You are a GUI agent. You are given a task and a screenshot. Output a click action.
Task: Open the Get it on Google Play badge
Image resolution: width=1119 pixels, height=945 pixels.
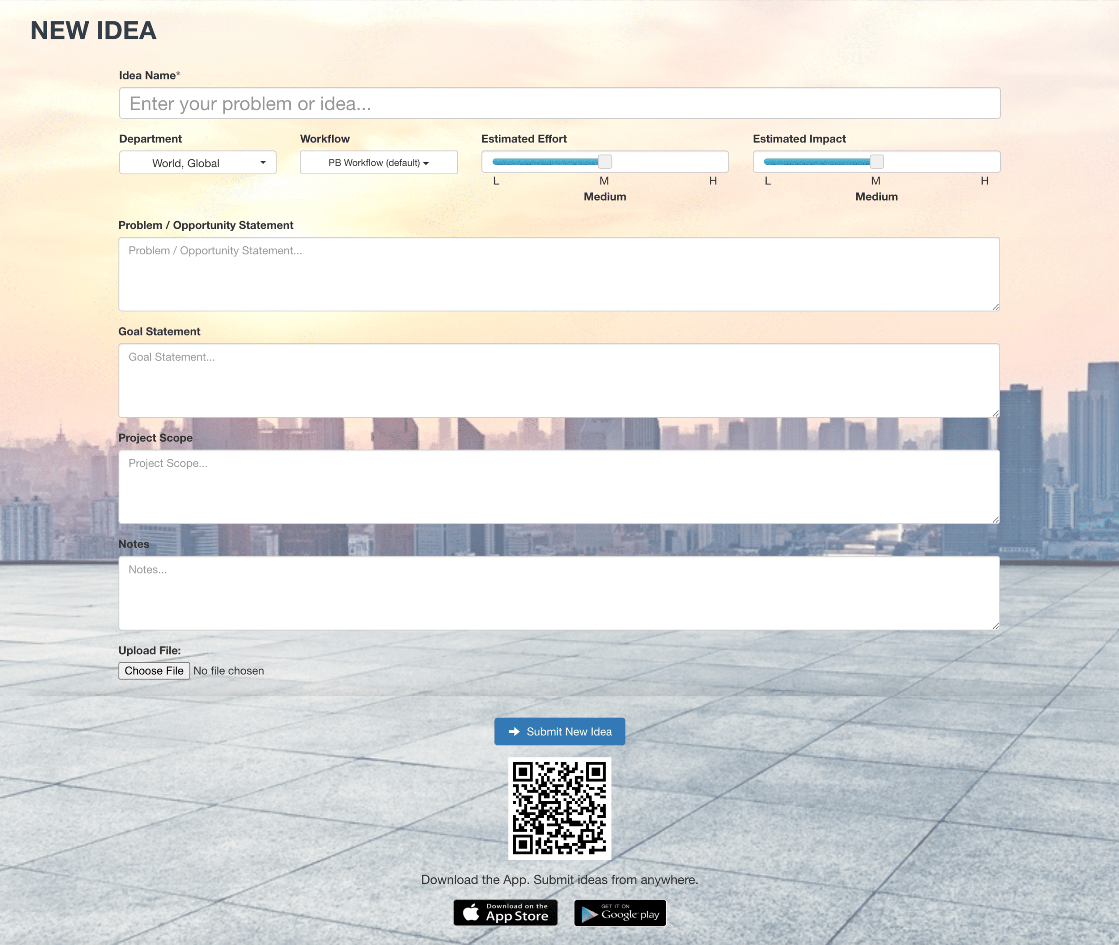tap(620, 913)
